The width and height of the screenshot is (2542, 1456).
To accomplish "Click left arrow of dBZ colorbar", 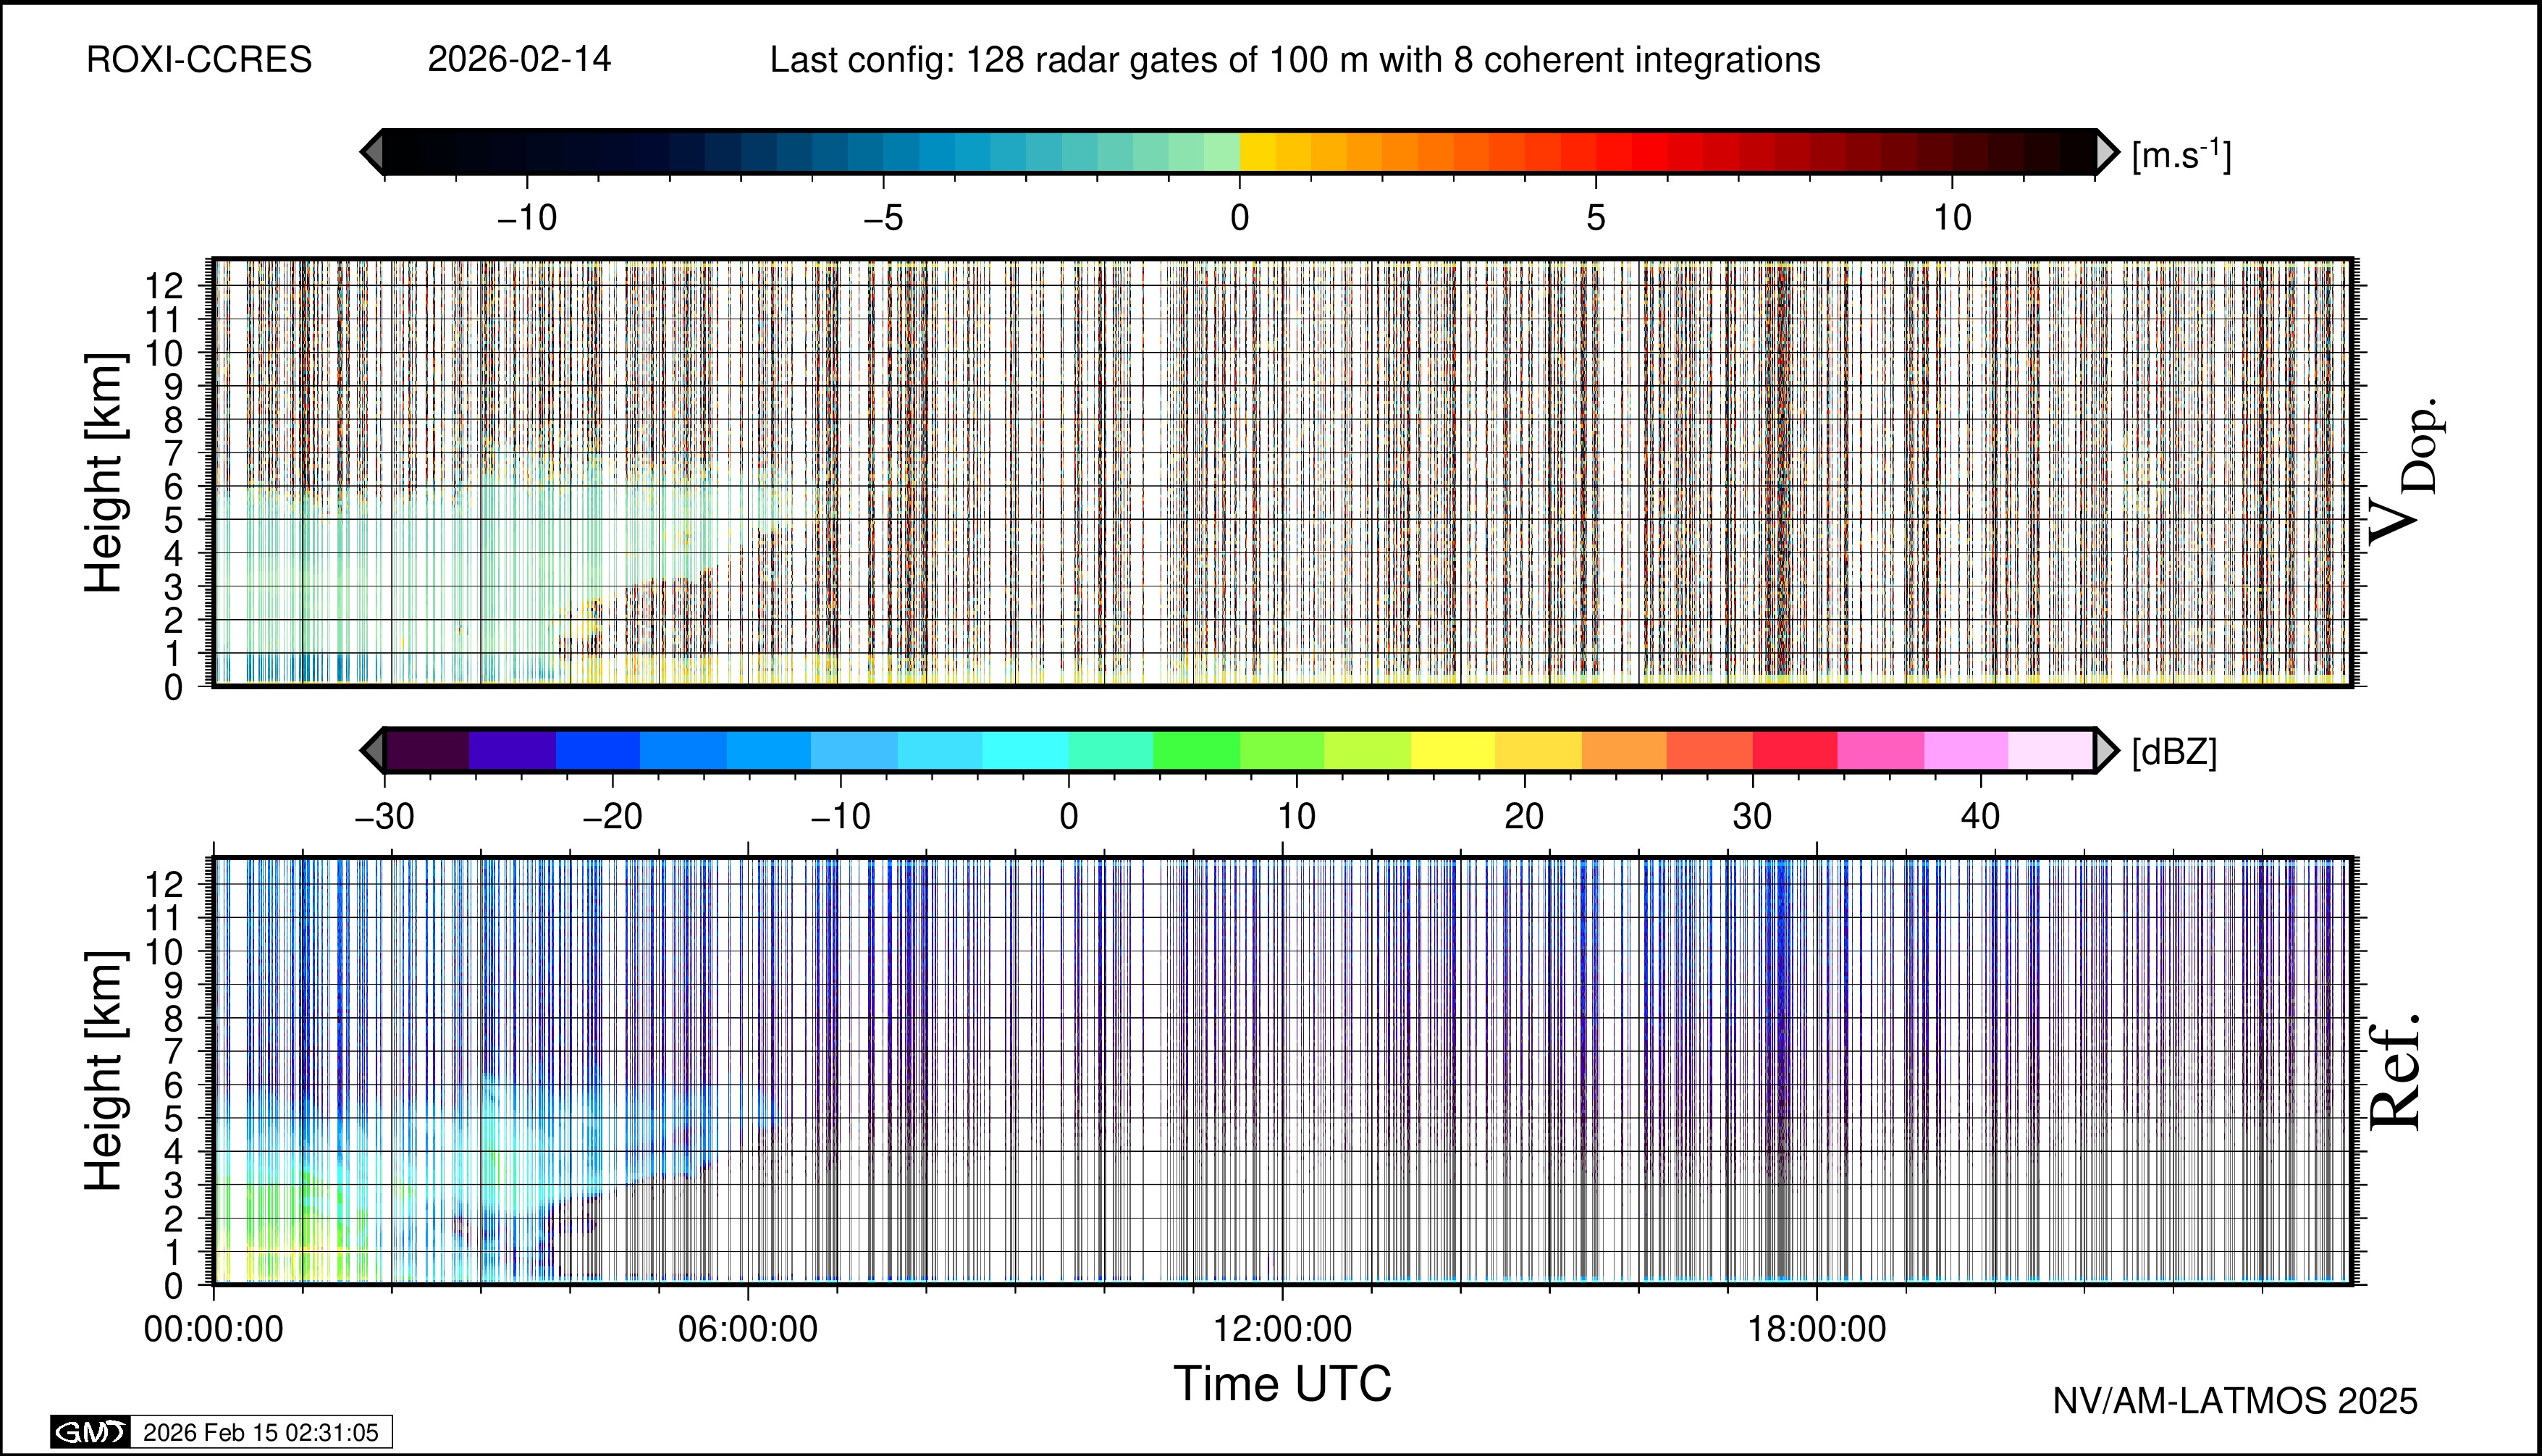I will 372,750.
